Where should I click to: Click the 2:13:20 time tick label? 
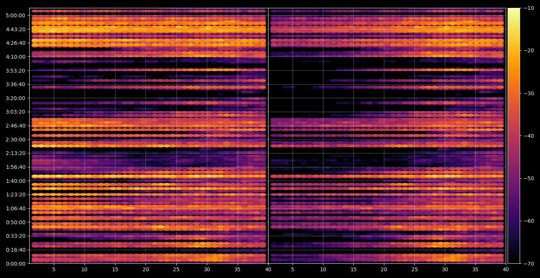pos(15,153)
